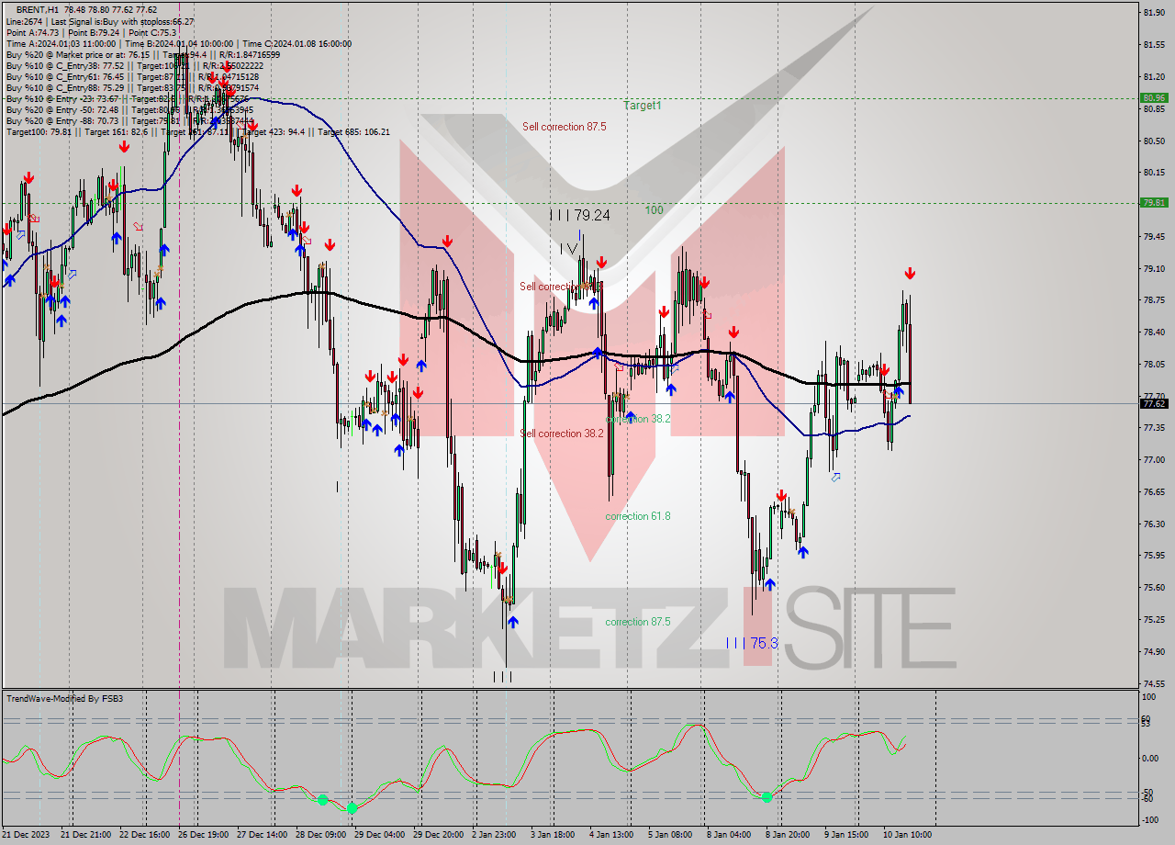Screen dimensions: 1175x845
Task: Click the '9 Jan 15:00' time axis label
Action: click(x=847, y=835)
